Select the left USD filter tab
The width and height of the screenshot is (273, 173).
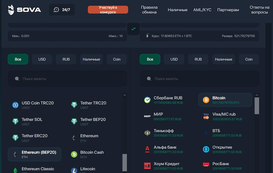(42, 59)
